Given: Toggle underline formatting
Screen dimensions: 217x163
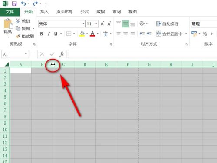Looking at the screenshot, I should coord(56,34).
